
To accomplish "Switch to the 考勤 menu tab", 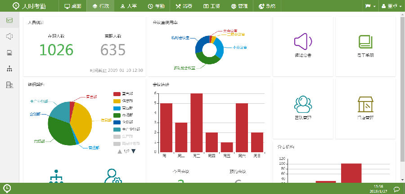I will click(x=155, y=6).
